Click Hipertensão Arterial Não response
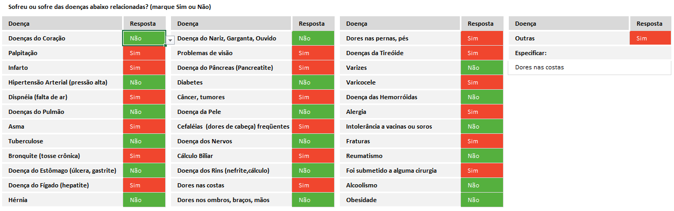This screenshot has height=211, width=674. [144, 82]
